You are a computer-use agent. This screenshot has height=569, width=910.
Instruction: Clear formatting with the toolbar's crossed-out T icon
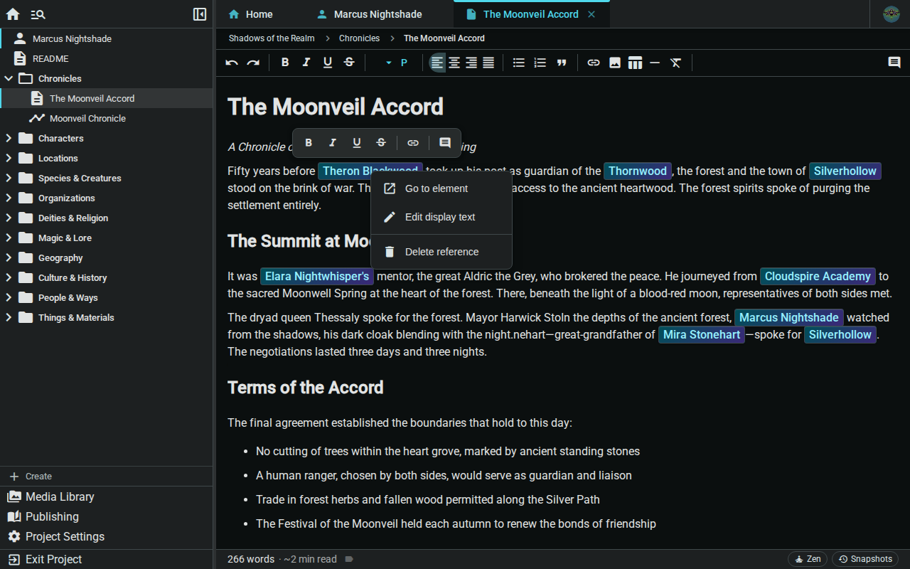[676, 63]
